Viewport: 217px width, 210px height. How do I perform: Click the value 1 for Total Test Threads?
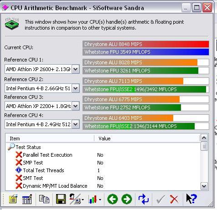(x=98, y=170)
